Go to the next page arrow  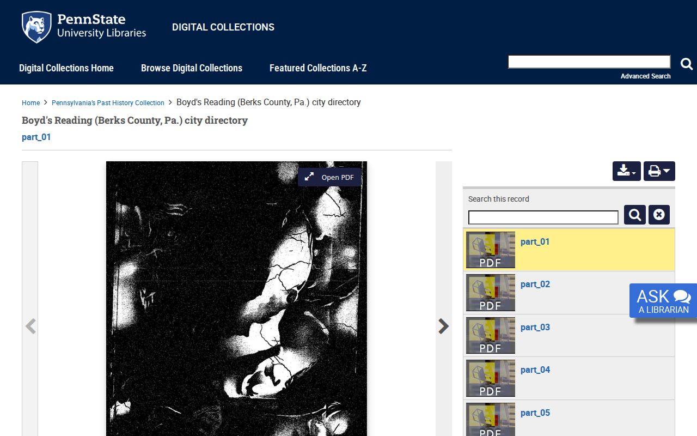444,326
